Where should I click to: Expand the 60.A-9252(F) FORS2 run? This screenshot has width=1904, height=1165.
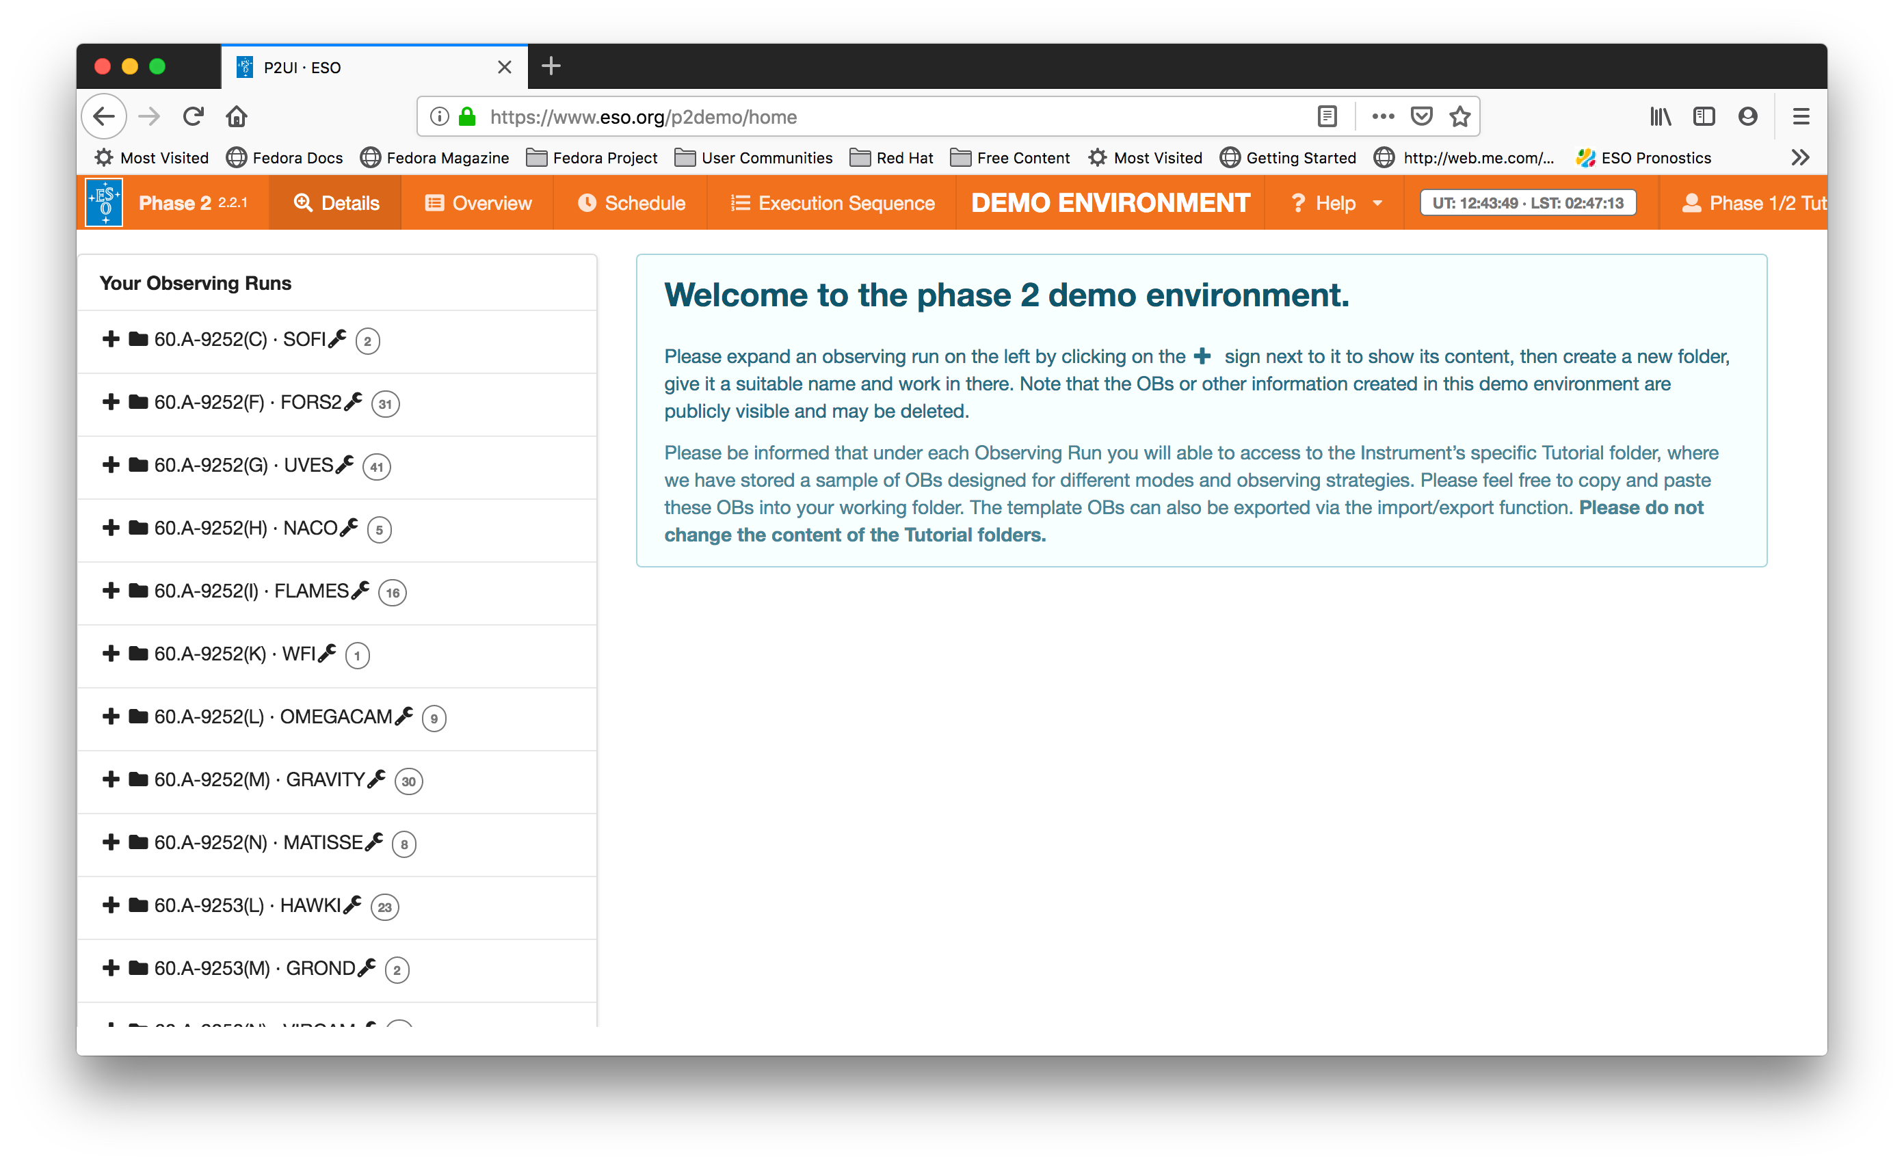111,402
